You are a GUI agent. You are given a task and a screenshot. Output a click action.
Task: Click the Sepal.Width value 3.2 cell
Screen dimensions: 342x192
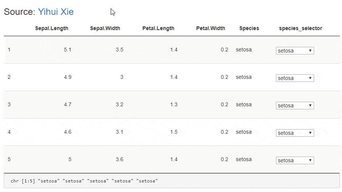point(119,104)
